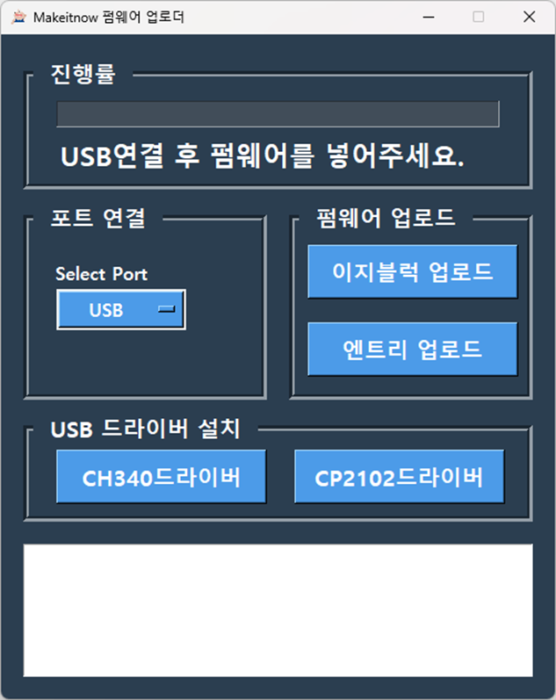556x700 pixels.
Task: Install the CP2102드라이버
Action: pos(400,477)
